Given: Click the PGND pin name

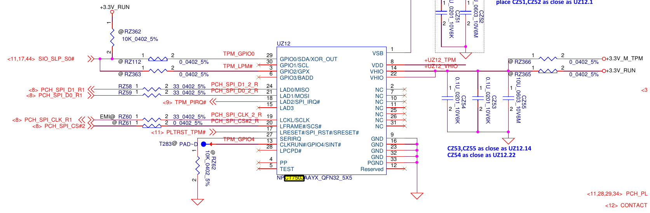Looking at the screenshot, I should (x=375, y=163).
